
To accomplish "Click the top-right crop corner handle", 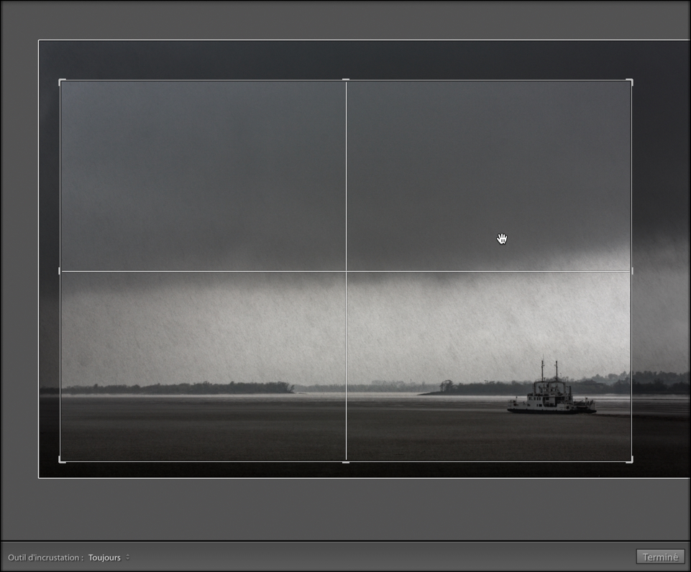I will tap(630, 82).
